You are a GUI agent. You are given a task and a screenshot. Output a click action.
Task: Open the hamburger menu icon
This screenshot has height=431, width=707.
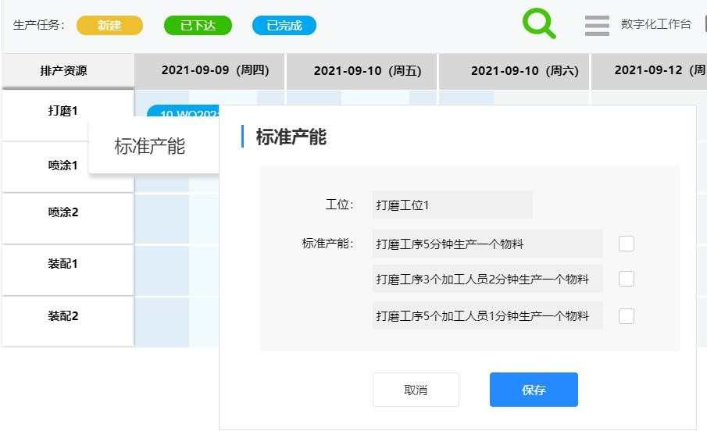pyautogui.click(x=597, y=26)
